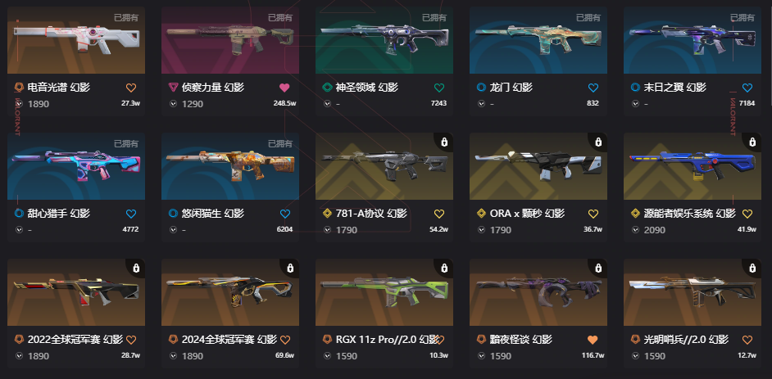The width and height of the screenshot is (772, 379).
Task: Click the 已拥有 badge on 龙门 幻影
Action: point(588,18)
